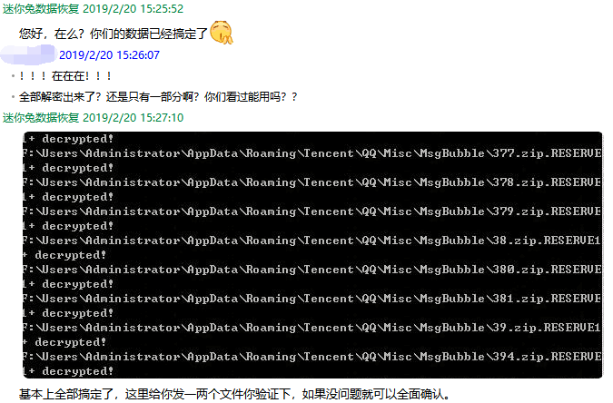Click the 380.zip.RESERVE path line
Screen dimensions: 613x403
(312, 270)
